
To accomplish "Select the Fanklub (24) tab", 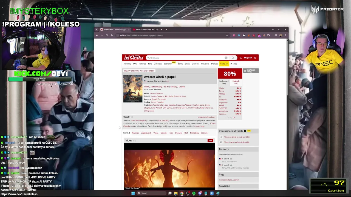I will pyautogui.click(x=236, y=82).
